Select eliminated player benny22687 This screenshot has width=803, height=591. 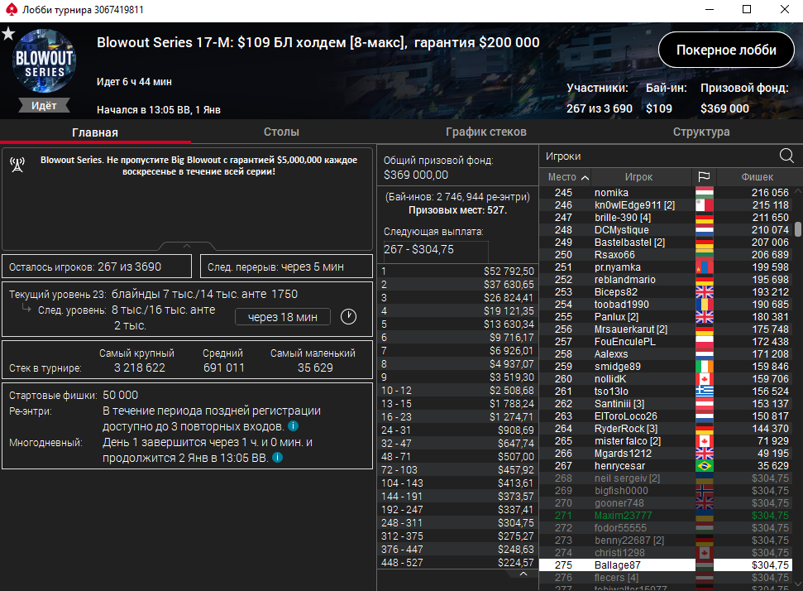pos(666,541)
